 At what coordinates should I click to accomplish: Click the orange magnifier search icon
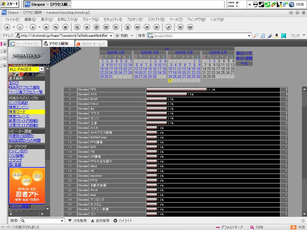coord(256,36)
